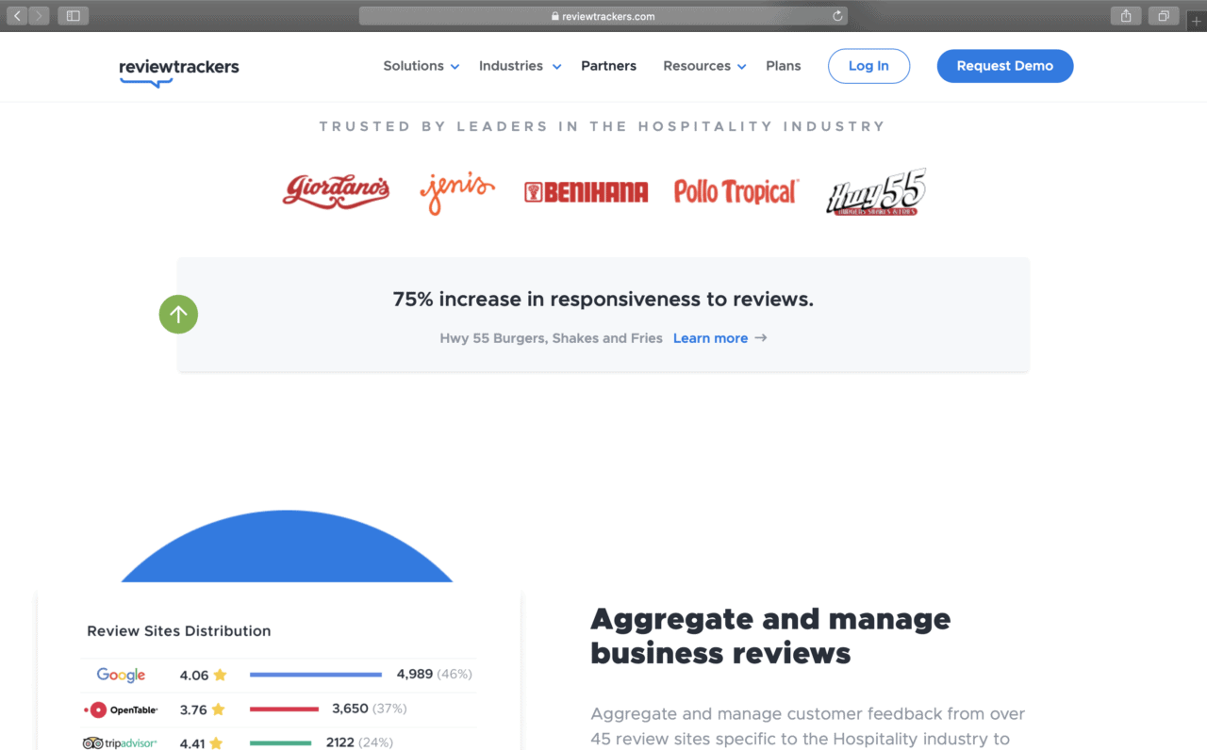Click OpenTable's red distribution bar
Screen dimensions: 1207x750
click(284, 709)
